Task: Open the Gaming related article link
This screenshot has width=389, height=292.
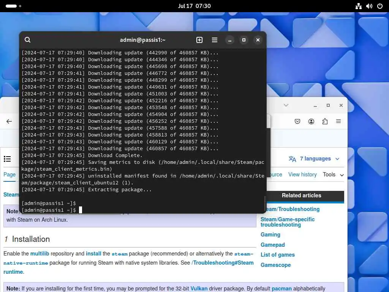Action: coord(270,235)
